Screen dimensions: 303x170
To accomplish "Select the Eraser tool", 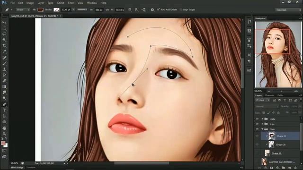I will coord(4,81).
